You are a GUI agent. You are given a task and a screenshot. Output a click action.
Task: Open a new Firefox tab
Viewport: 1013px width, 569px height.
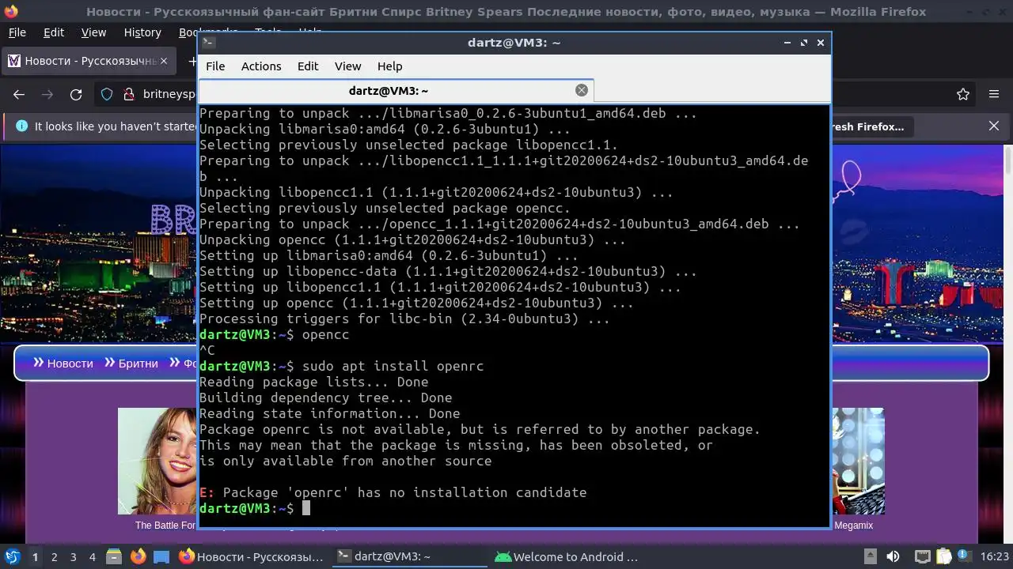(192, 61)
